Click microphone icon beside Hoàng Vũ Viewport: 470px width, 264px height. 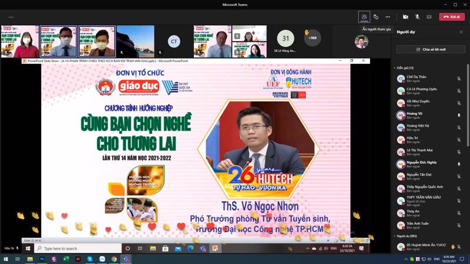click(x=459, y=115)
